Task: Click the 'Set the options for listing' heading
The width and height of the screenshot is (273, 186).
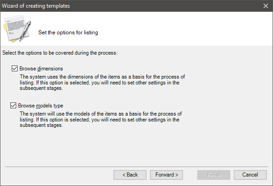Action: [68, 33]
